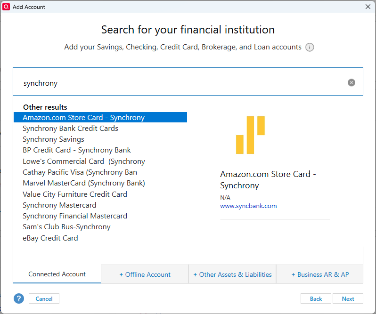Select Amazon.com Store Card - Synchrony result
This screenshot has height=314, width=376.
[x=100, y=117]
